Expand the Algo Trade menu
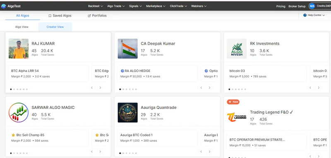Viewport: 331px width, 158px height. (x=116, y=6)
